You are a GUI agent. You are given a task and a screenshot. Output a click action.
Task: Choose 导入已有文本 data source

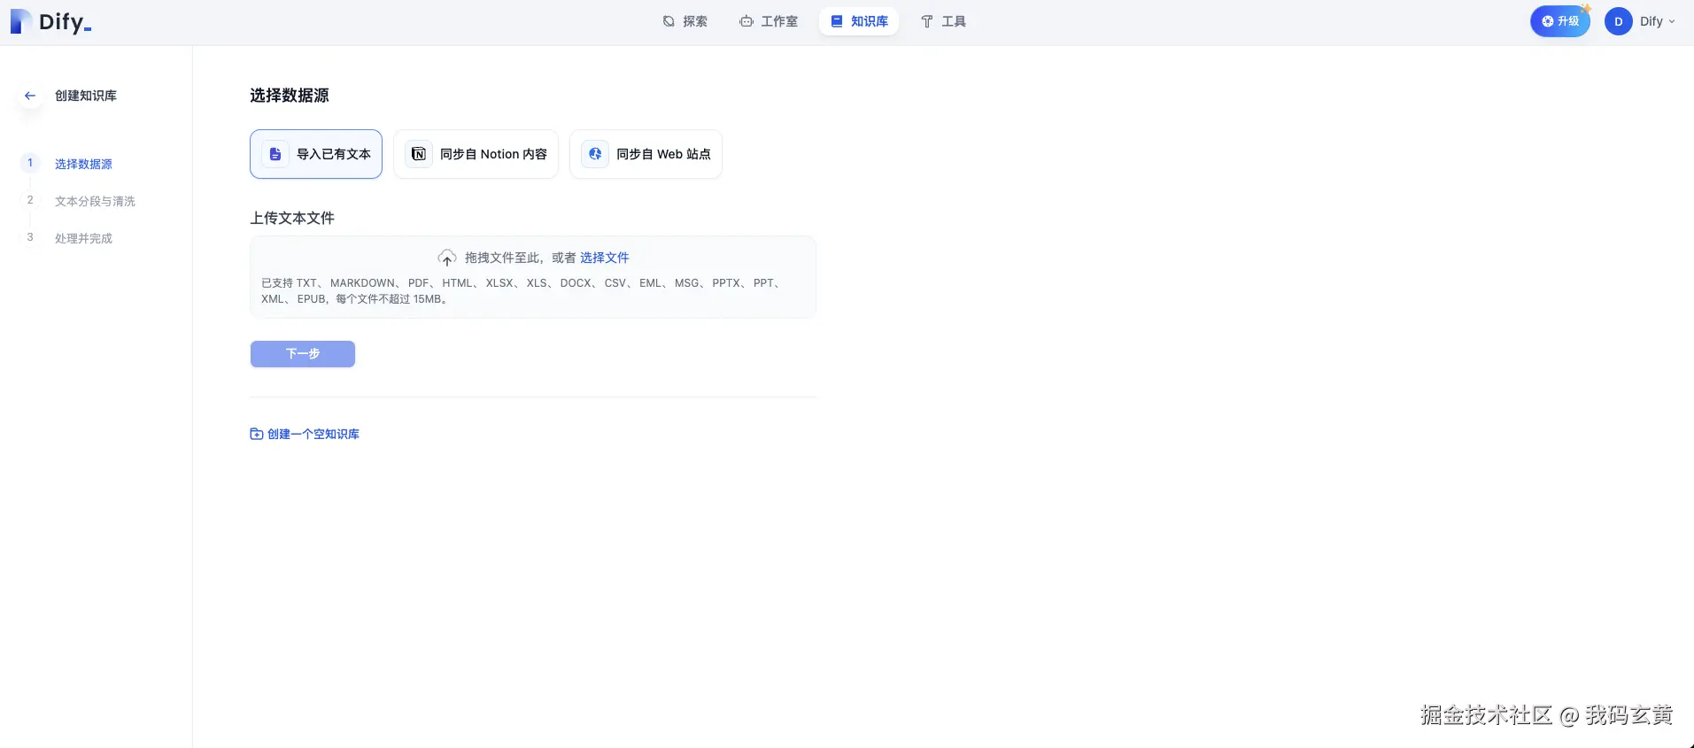316,154
